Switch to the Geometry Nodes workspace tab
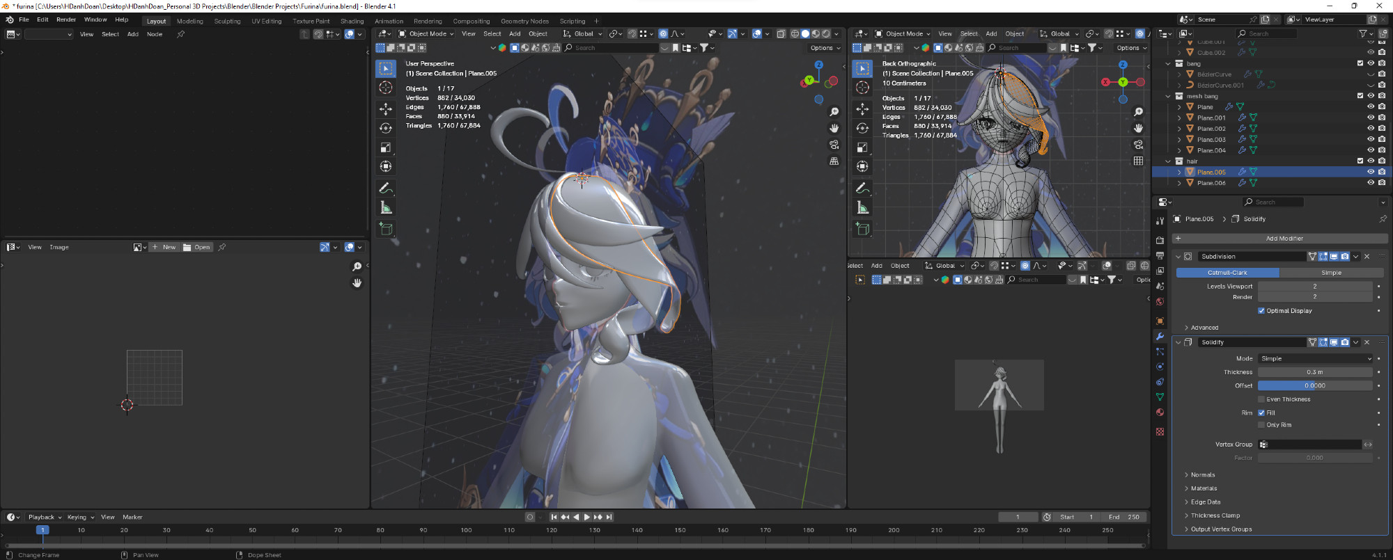1393x560 pixels. tap(524, 21)
